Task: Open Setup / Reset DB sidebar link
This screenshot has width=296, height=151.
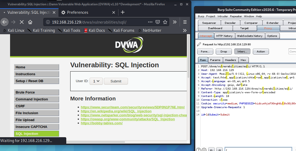Action: point(36,81)
